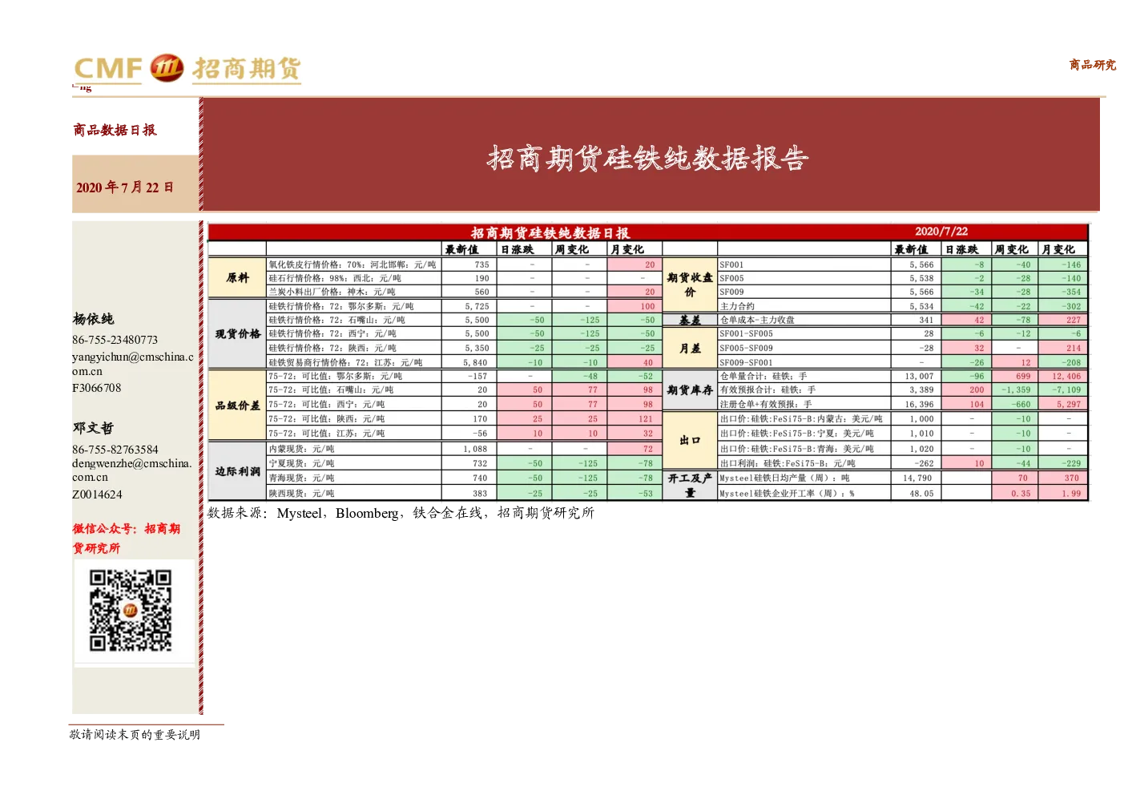Click the 数据来源 Mysteel, Bloomberg source line
Image resolution: width=1124 pixels, height=795 pixels.
coord(401,513)
